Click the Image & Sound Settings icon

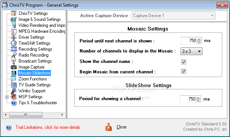pyautogui.click(x=14, y=19)
